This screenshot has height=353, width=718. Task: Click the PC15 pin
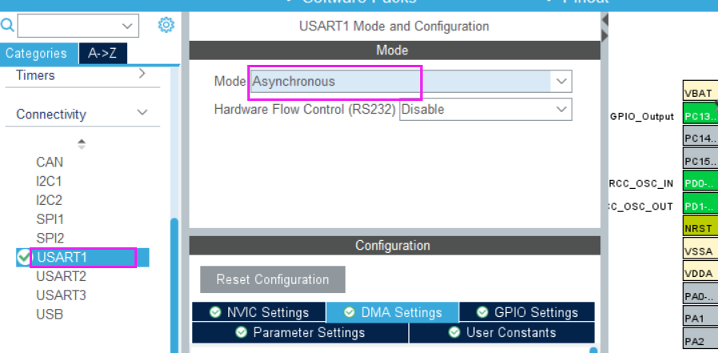click(x=700, y=158)
